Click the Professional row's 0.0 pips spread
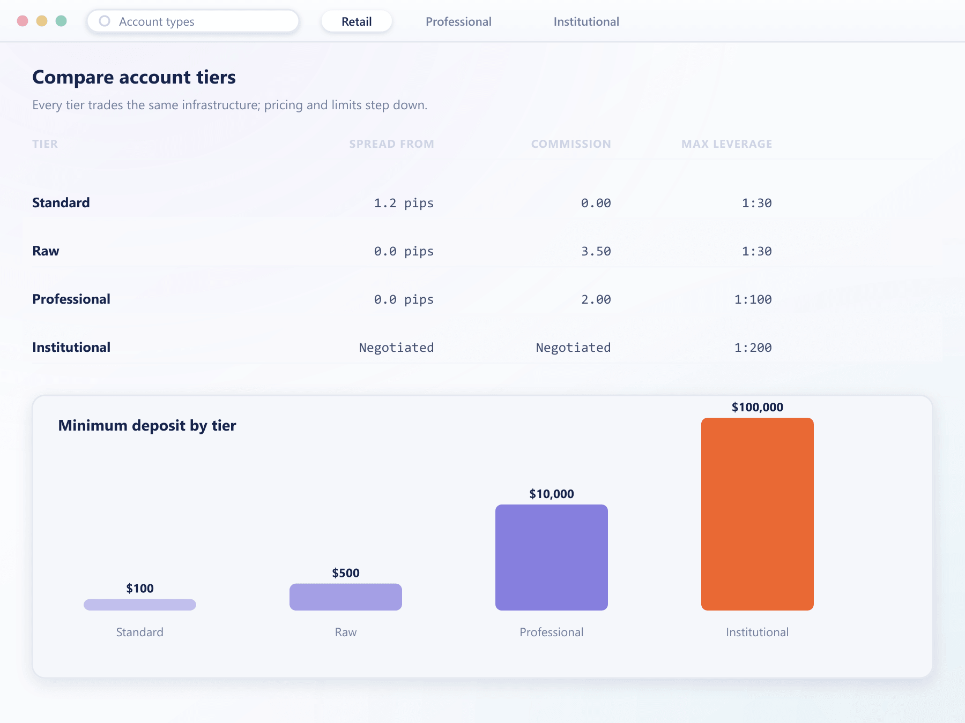 [x=404, y=299]
